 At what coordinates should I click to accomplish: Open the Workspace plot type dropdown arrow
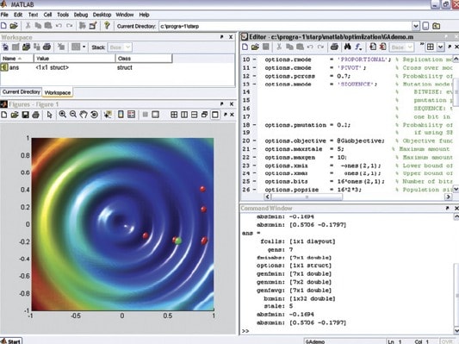[84, 47]
